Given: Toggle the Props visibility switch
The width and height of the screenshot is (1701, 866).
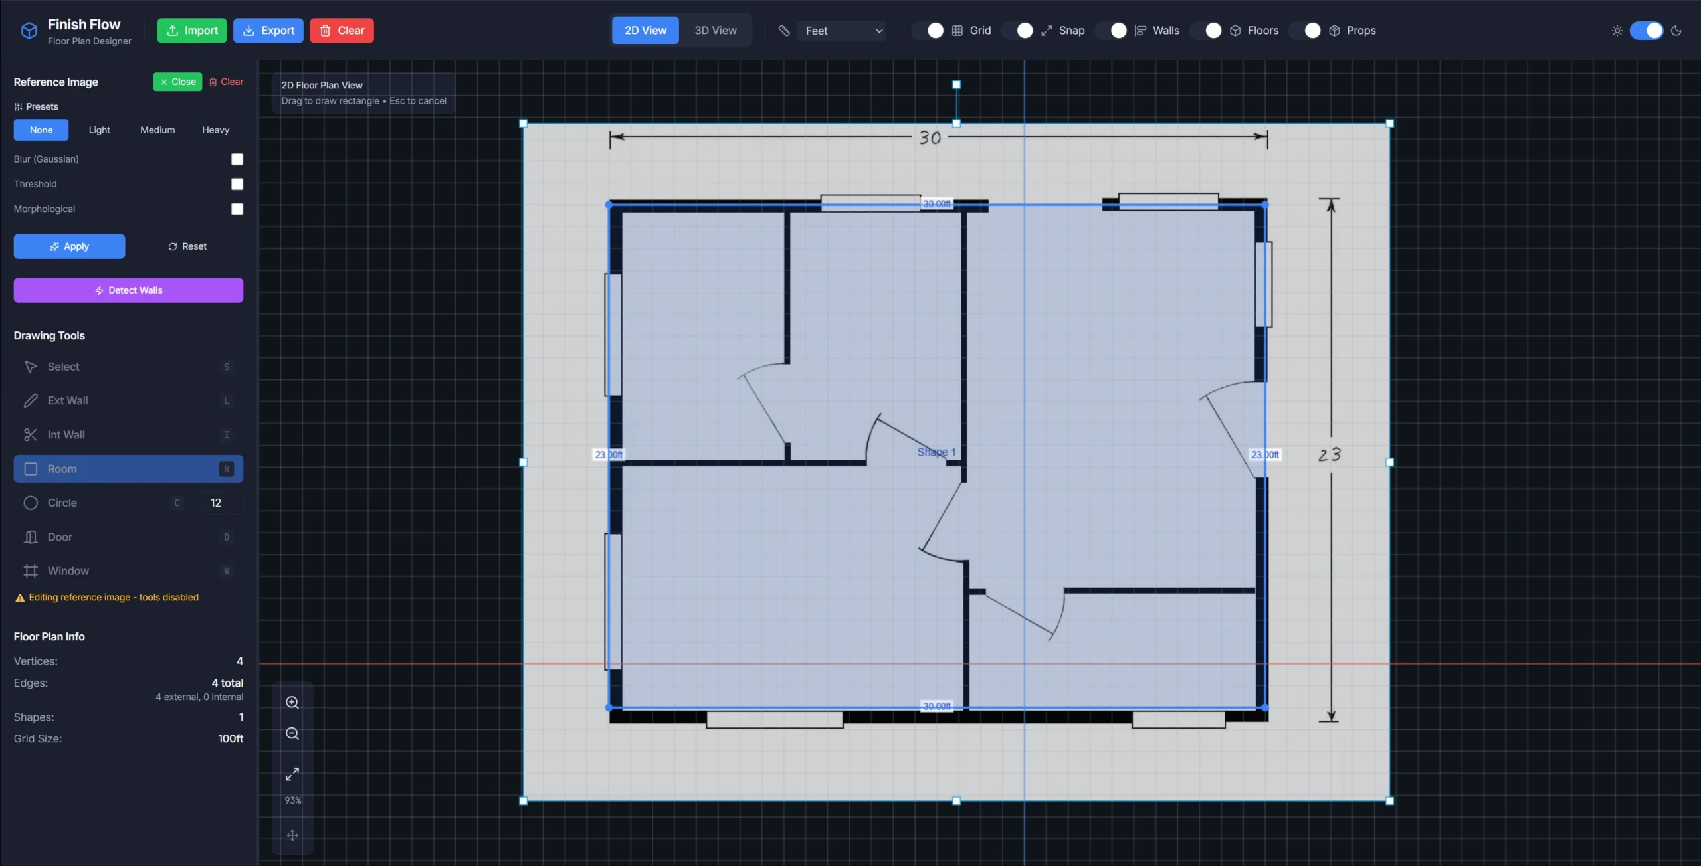Looking at the screenshot, I should click(1306, 31).
